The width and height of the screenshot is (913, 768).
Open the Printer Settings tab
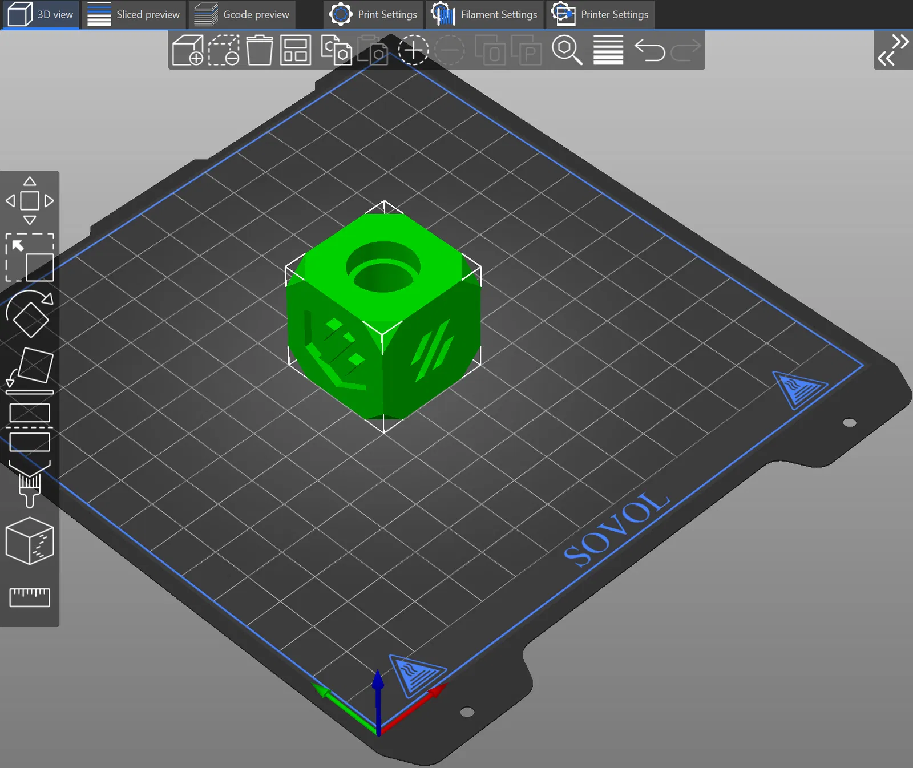point(600,14)
